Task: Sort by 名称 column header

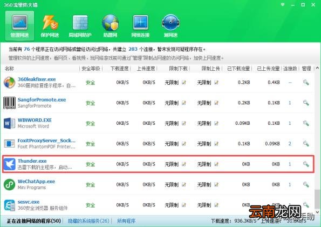Action: point(9,69)
